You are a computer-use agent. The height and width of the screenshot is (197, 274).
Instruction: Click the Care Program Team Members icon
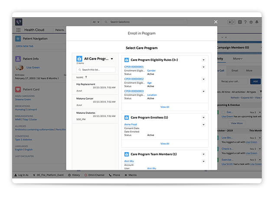[127, 154]
